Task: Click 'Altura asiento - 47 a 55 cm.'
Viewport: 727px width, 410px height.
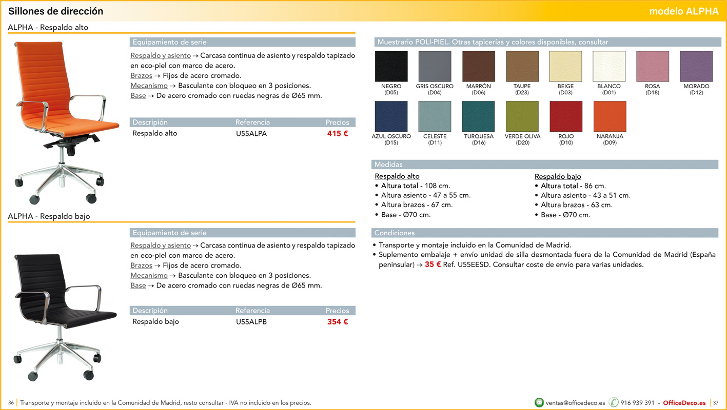Action: 426,195
